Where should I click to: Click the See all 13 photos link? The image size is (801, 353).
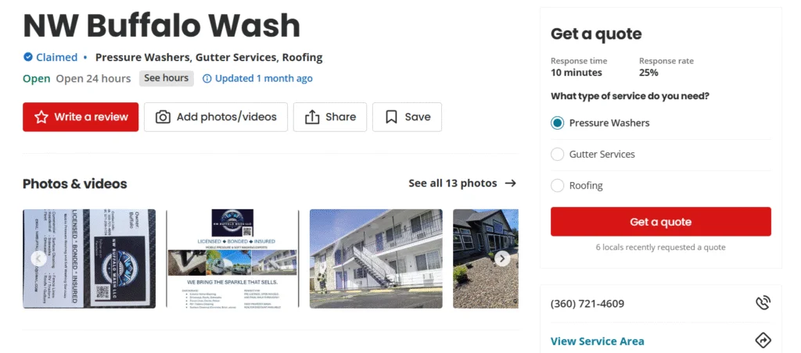453,183
